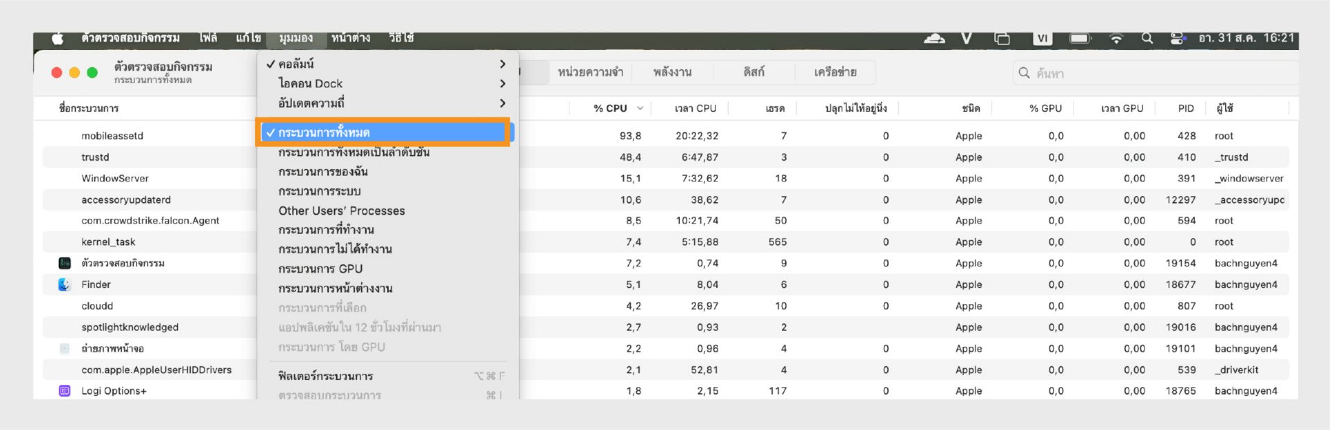Select the accessoryupdaterd process row
This screenshot has height=430, width=1331.
[665, 199]
